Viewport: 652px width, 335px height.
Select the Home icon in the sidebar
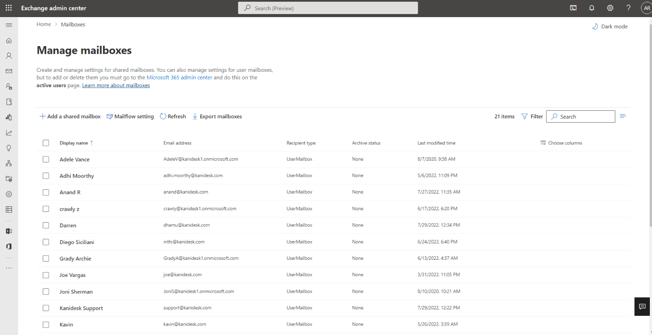[9, 40]
